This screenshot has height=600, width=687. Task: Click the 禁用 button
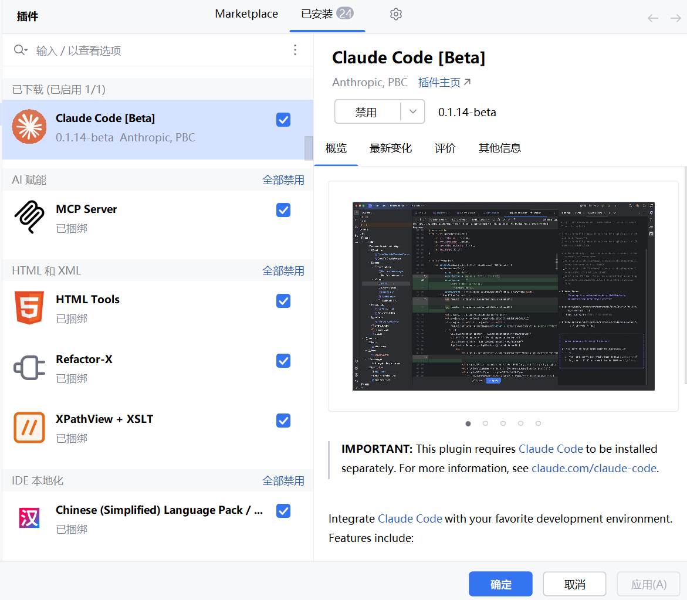367,111
